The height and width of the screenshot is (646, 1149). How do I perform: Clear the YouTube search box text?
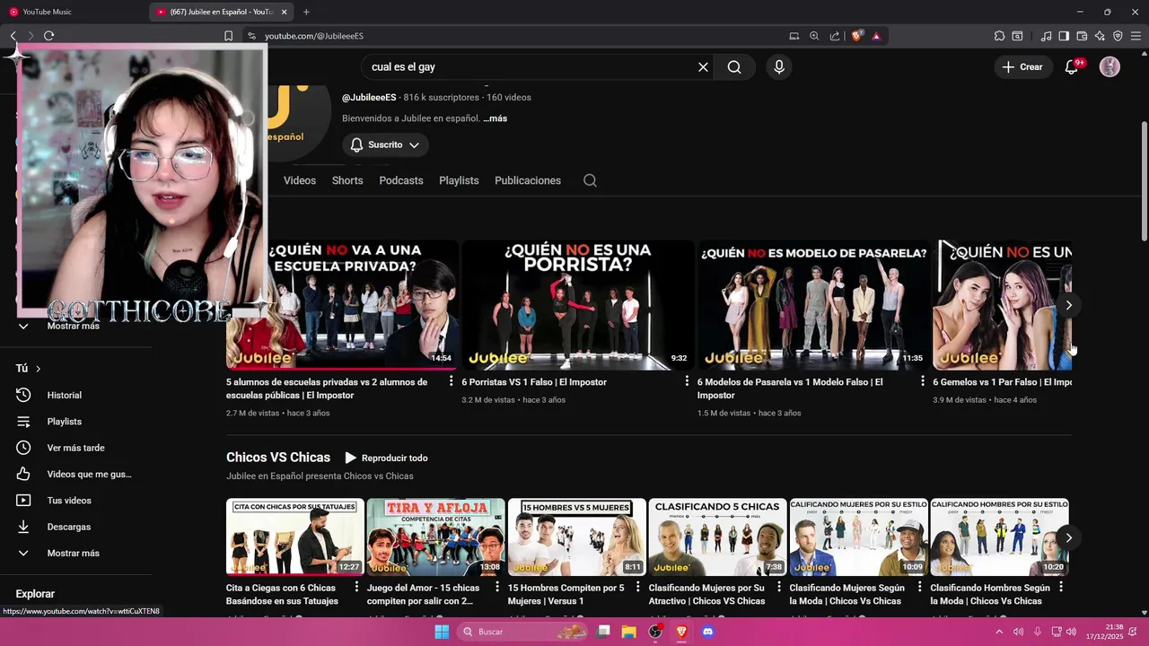pos(703,67)
